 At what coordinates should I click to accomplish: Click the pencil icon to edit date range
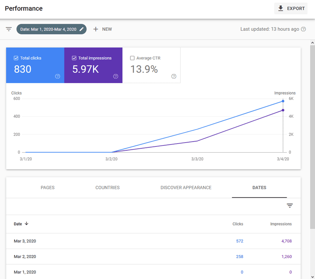pyautogui.click(x=82, y=29)
